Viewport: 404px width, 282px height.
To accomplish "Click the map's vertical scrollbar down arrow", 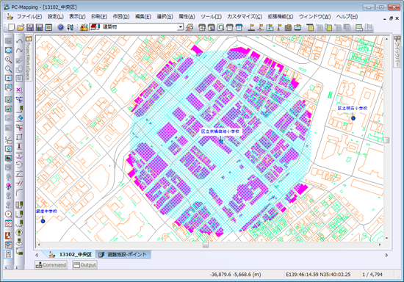I will pos(386,238).
